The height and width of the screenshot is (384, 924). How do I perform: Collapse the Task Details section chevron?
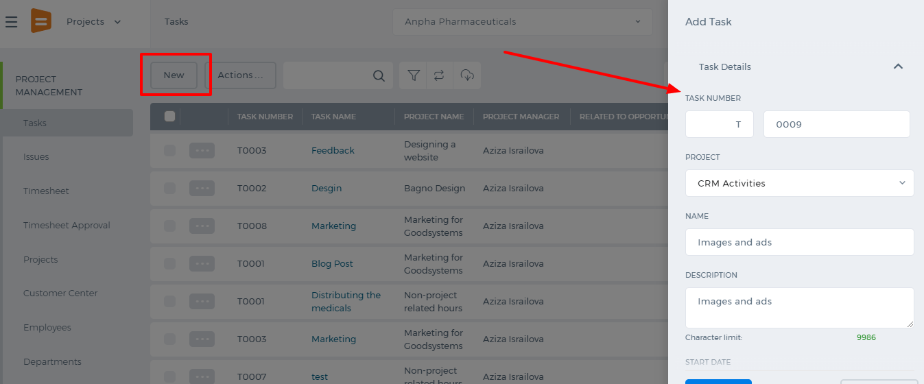point(898,67)
